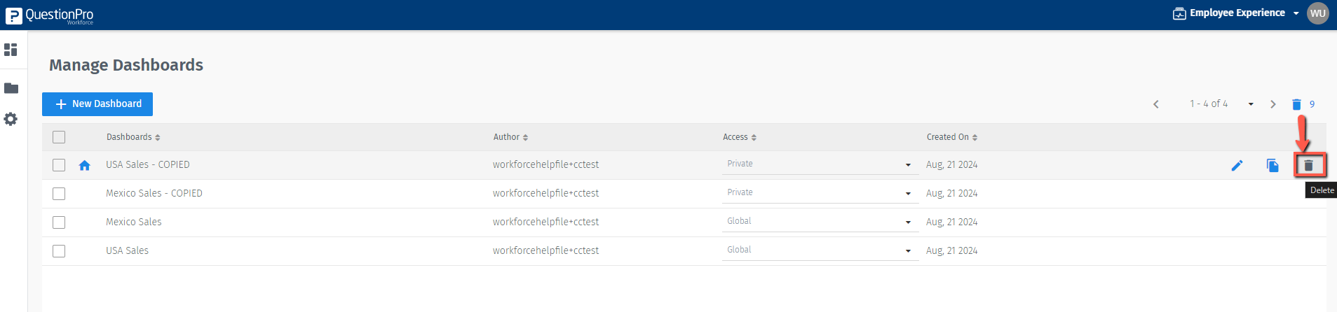Click the edit pencil icon for USA Sales - COPIED
The image size is (1337, 312).
pyautogui.click(x=1237, y=165)
